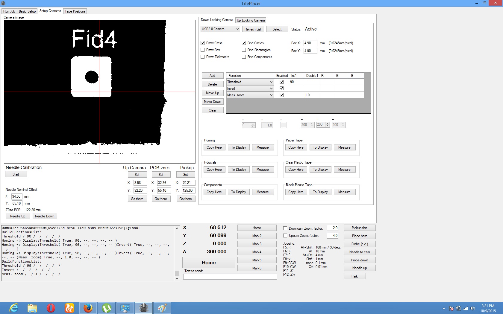Enable Downcam Zoom checkbox
The width and height of the screenshot is (503, 314).
(285, 228)
